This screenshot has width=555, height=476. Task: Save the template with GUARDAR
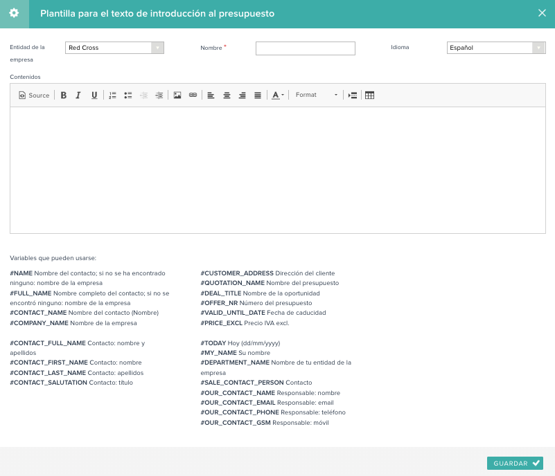pos(515,463)
